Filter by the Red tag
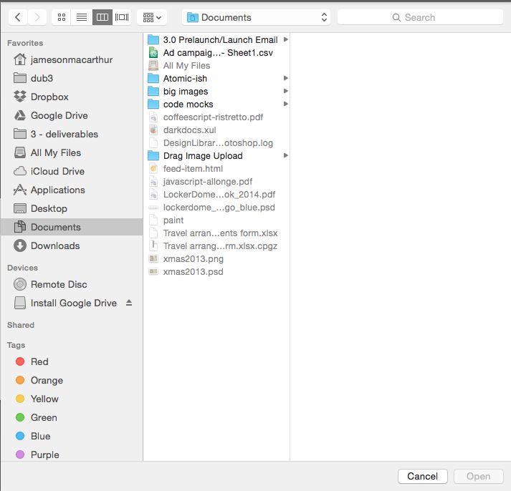511x491 pixels. tap(39, 361)
